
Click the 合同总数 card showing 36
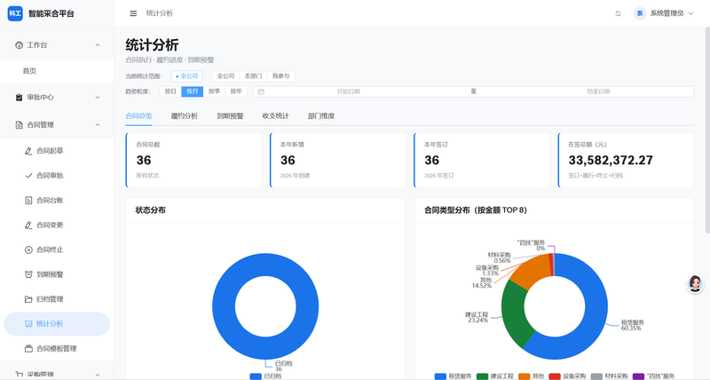(x=193, y=161)
